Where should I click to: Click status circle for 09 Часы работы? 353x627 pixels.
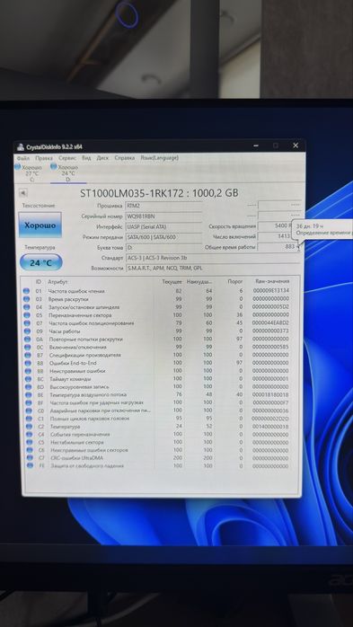pos(27,331)
